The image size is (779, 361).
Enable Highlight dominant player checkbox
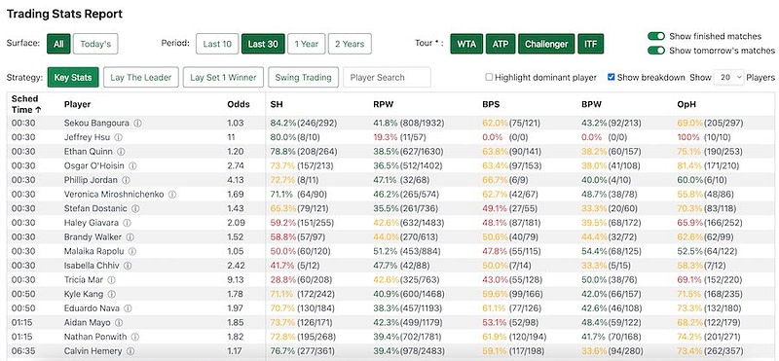(490, 77)
